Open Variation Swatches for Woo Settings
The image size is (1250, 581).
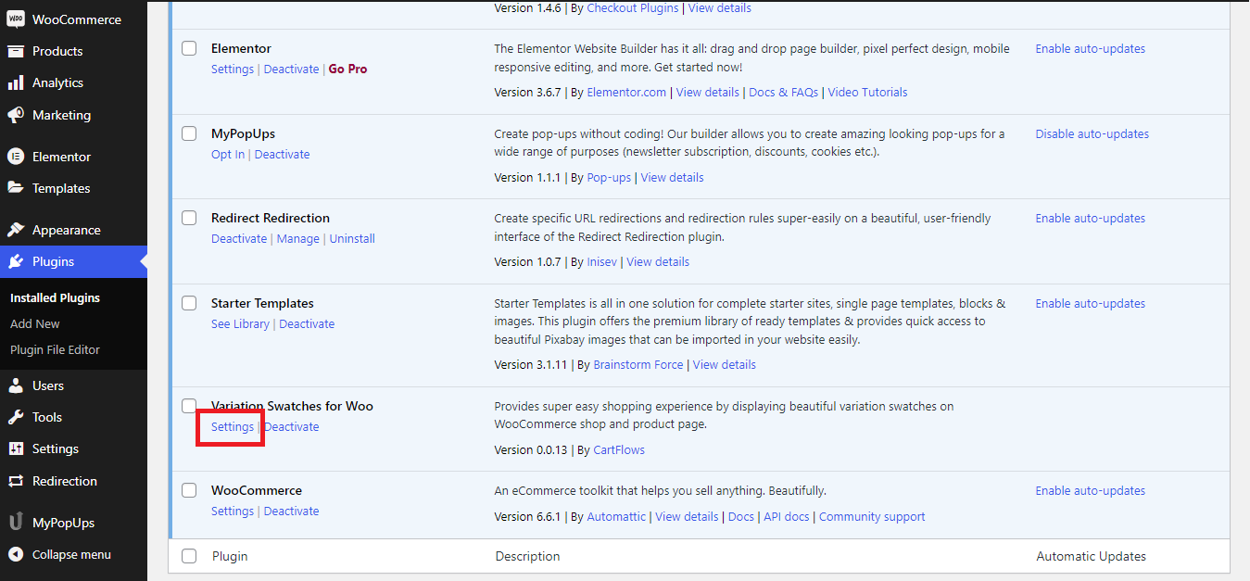[232, 427]
